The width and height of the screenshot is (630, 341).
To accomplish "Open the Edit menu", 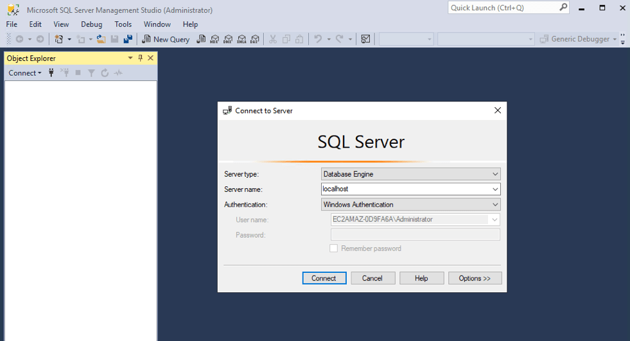I will coord(35,24).
